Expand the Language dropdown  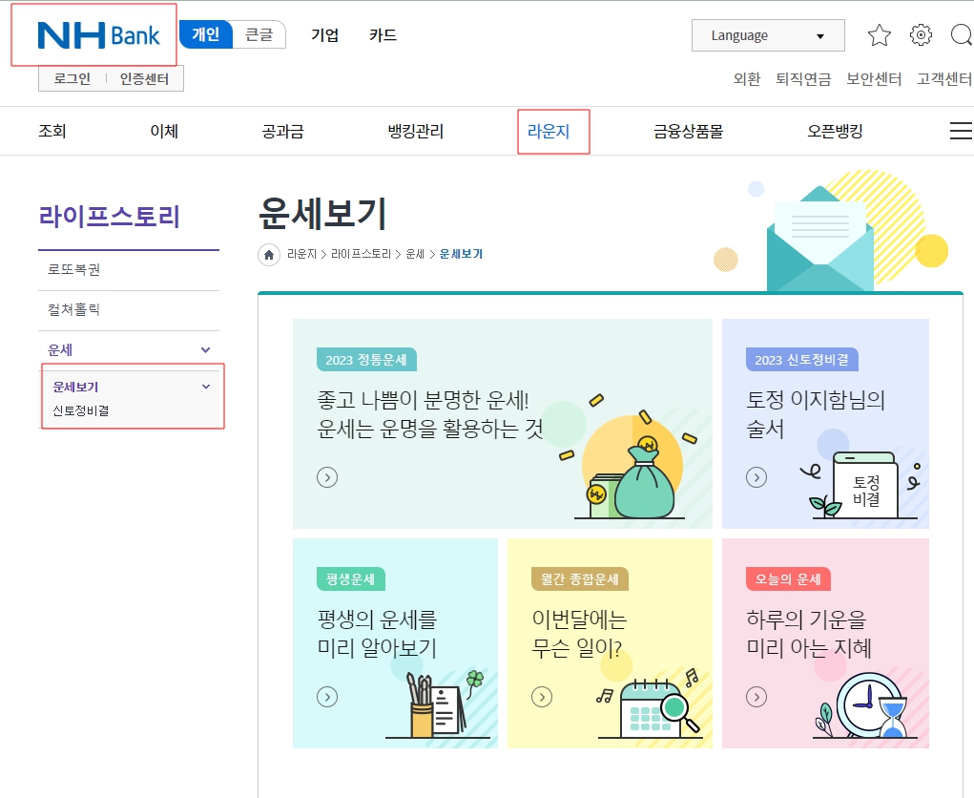coord(767,34)
